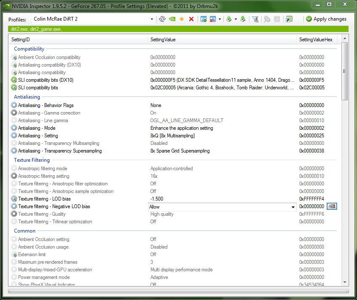Collapse the Common group header
The image size is (357, 300).
click(x=24, y=231)
